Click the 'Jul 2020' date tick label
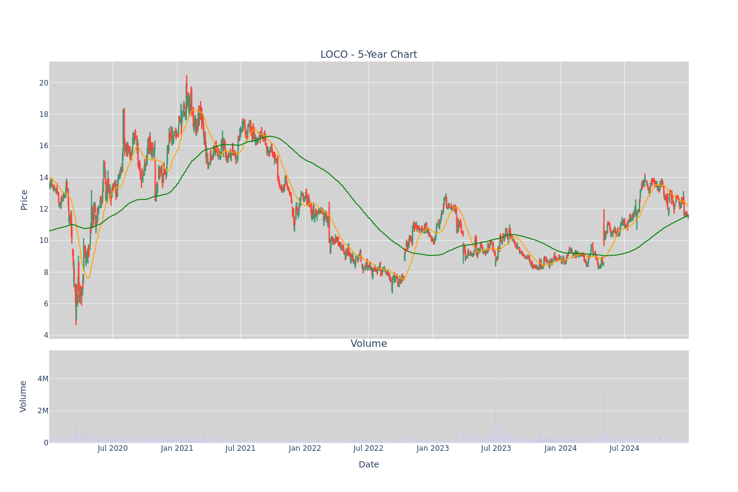The height and width of the screenshot is (492, 738). click(113, 448)
